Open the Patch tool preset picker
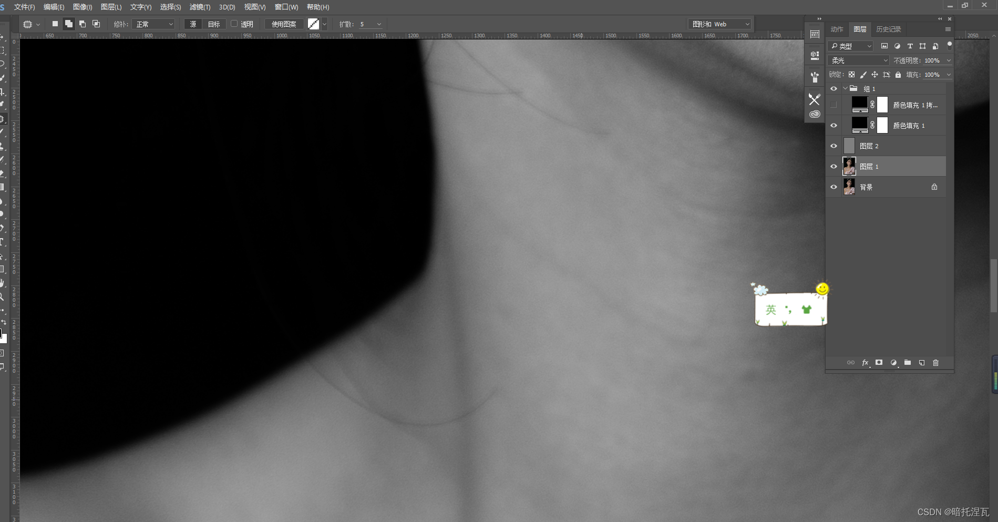 point(31,24)
